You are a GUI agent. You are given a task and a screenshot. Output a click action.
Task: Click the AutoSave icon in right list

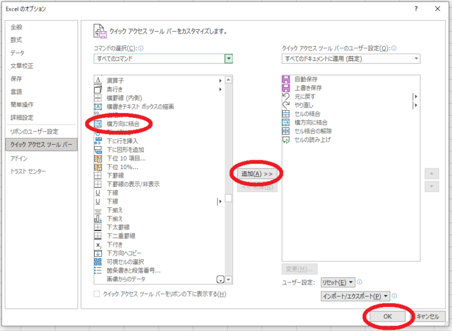pos(287,80)
